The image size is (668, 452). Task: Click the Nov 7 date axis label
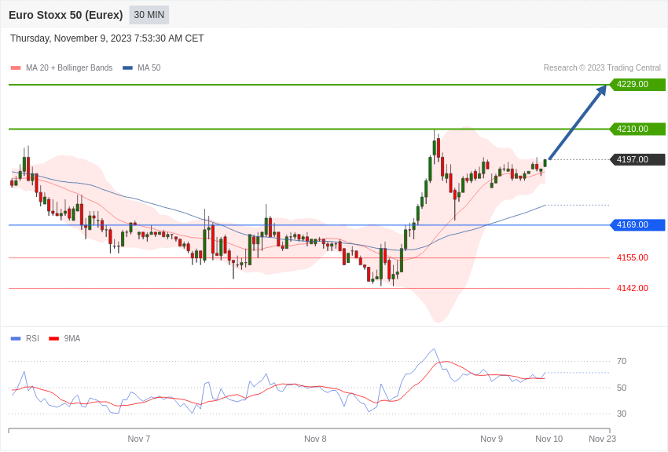click(139, 439)
